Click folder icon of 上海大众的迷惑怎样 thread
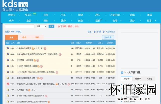Viewport: 161px width, 104px height. tap(8, 78)
